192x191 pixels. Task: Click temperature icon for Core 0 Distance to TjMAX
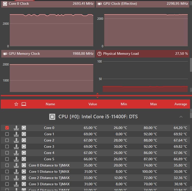16,165
